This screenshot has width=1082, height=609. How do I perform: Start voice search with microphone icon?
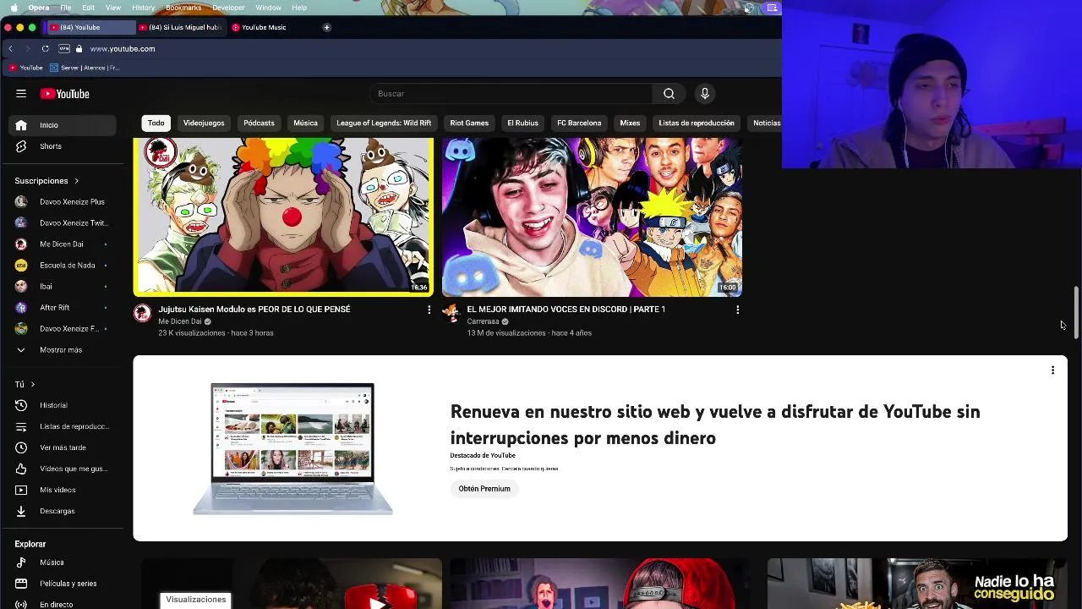tap(704, 94)
